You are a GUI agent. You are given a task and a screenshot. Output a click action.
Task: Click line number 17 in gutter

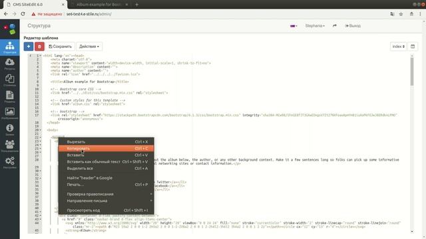click(37, 115)
